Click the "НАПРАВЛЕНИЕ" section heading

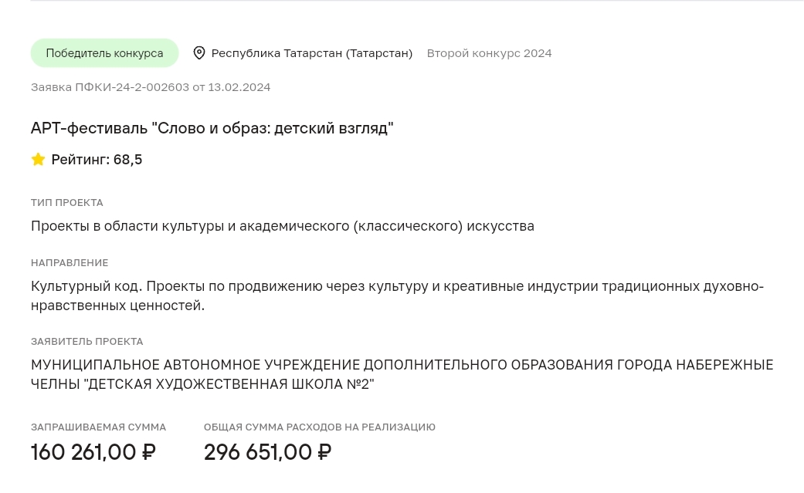tap(70, 262)
